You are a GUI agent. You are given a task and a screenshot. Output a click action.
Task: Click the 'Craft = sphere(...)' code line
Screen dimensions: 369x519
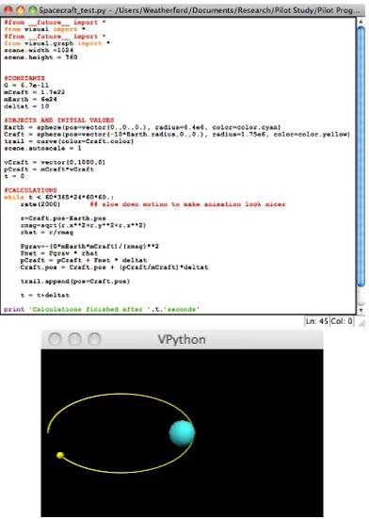[177, 134]
